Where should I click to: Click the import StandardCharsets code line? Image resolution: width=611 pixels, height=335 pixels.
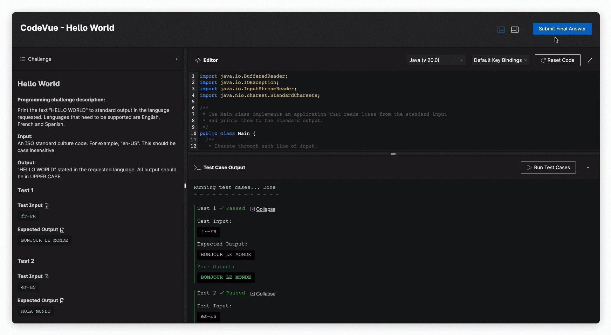coord(260,95)
